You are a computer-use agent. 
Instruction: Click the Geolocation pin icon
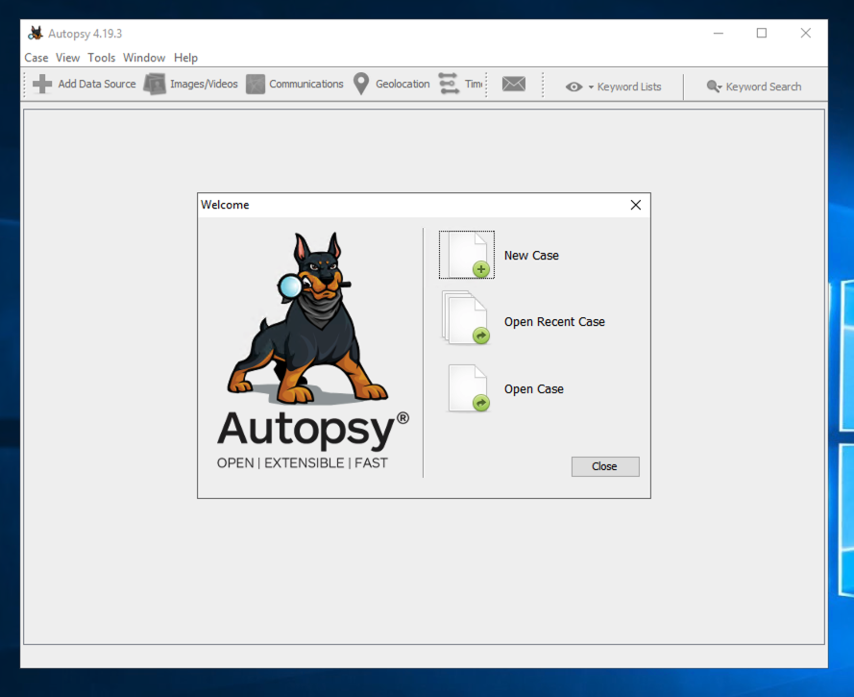click(x=361, y=85)
